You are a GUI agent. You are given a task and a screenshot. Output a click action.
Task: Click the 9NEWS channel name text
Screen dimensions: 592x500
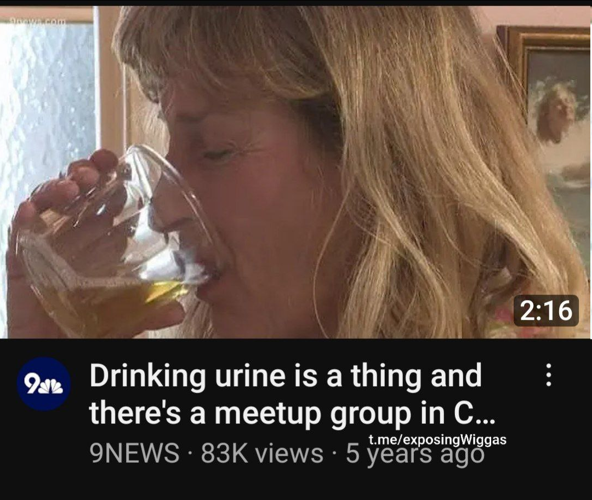pyautogui.click(x=134, y=452)
